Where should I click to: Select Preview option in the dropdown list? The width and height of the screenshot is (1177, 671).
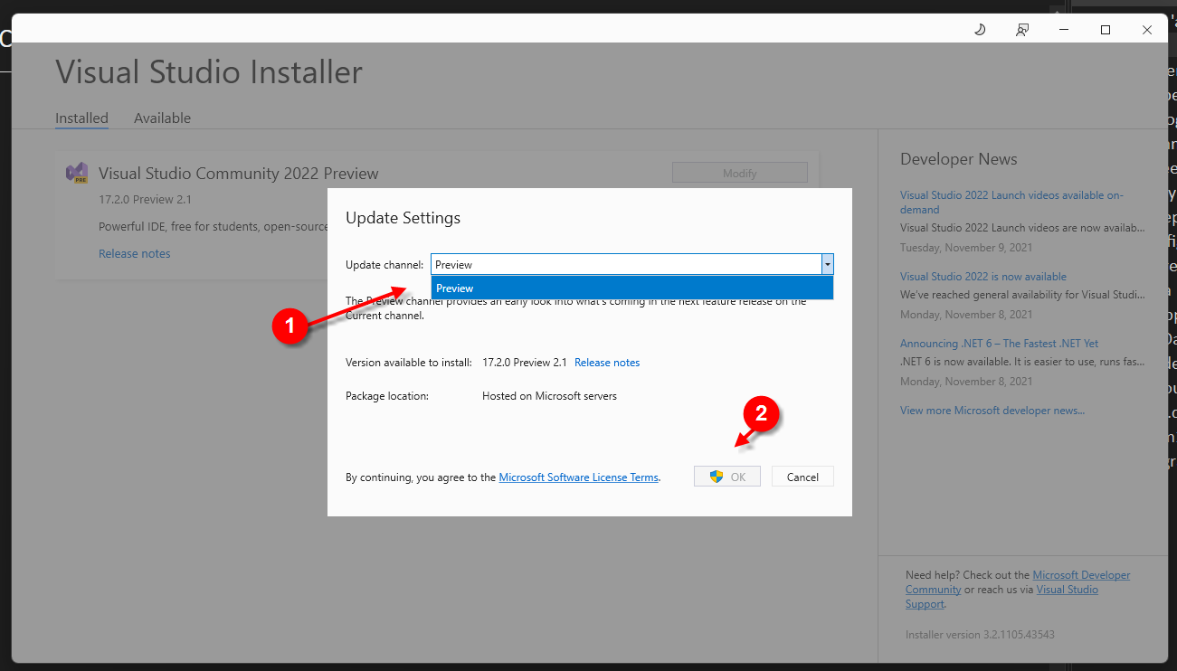632,288
